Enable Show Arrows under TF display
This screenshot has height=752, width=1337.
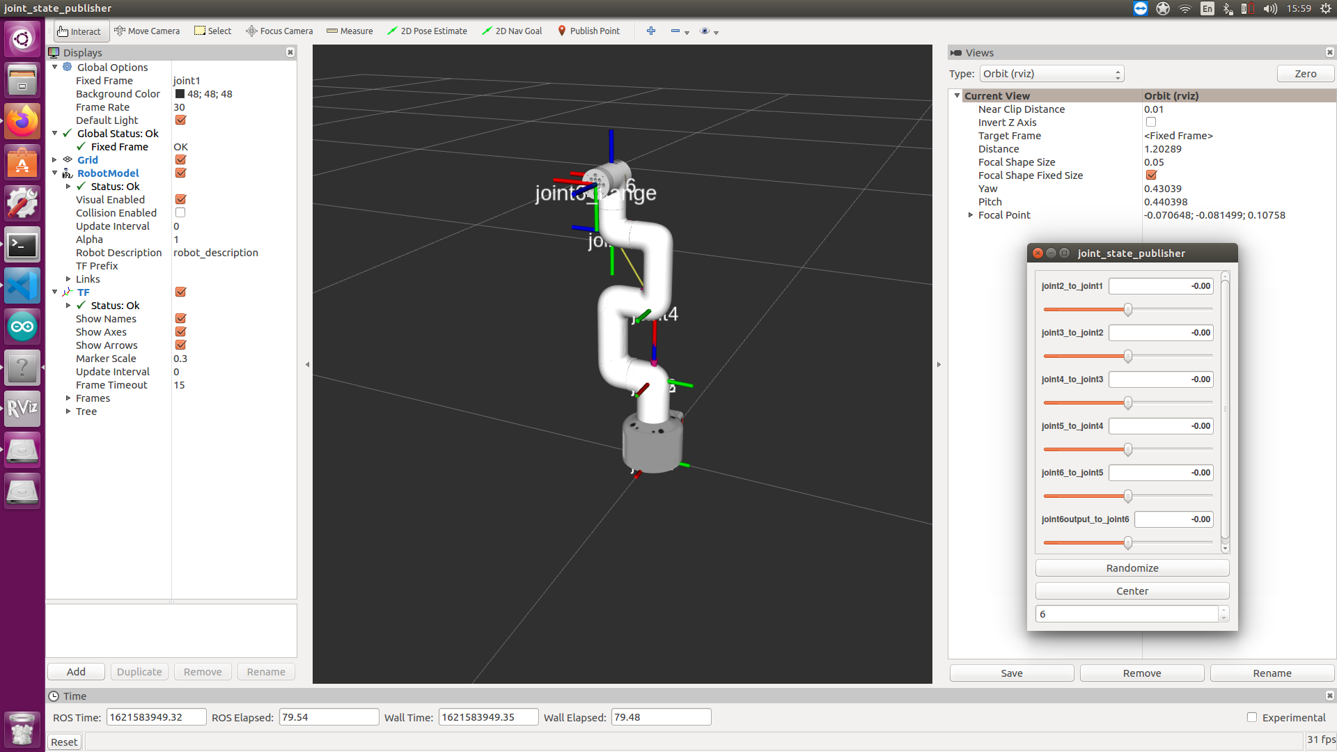tap(180, 345)
